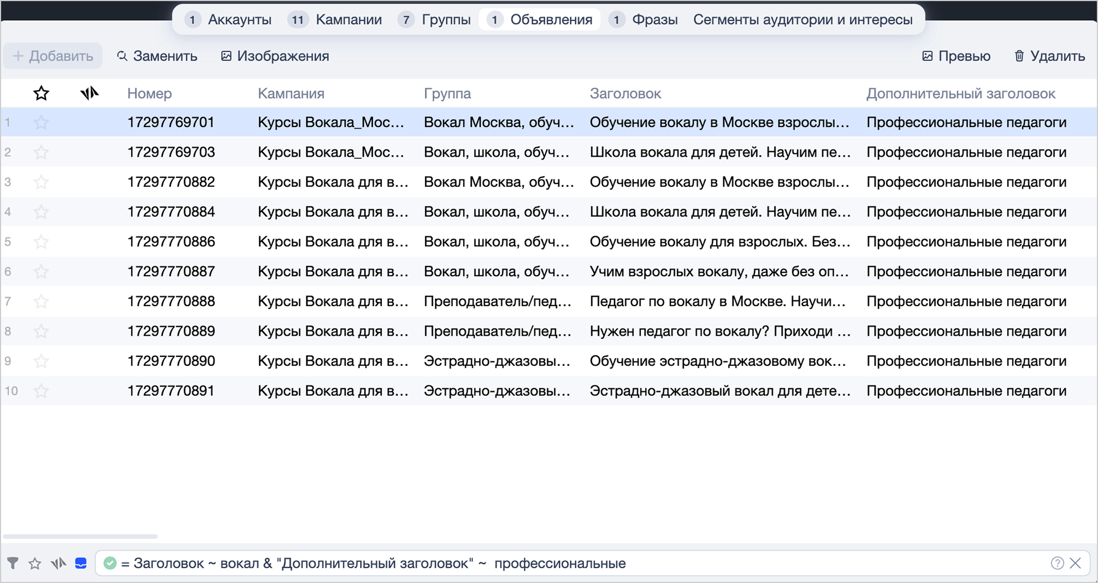Click the star filter icon in bottom bar
1098x583 pixels.
click(35, 563)
